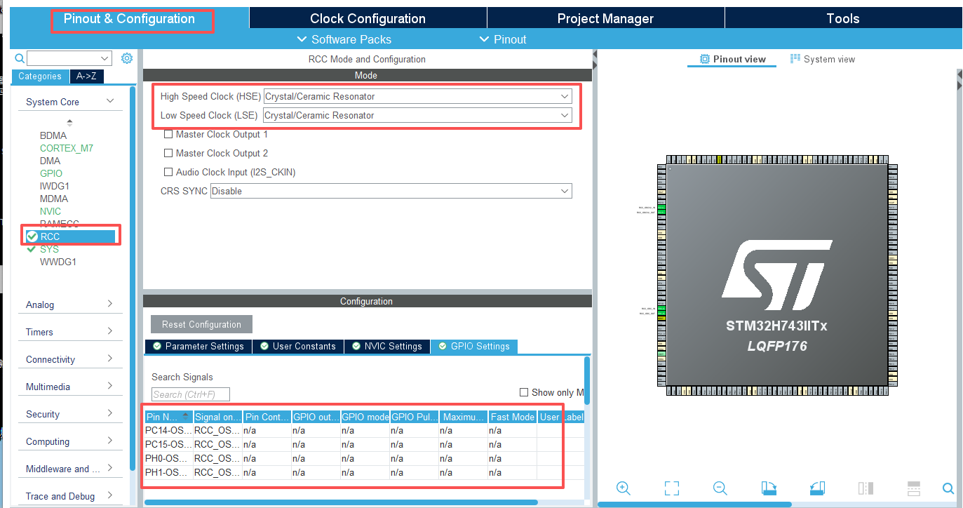Open the CRS SYNC dropdown
The height and width of the screenshot is (508, 963).
(391, 191)
